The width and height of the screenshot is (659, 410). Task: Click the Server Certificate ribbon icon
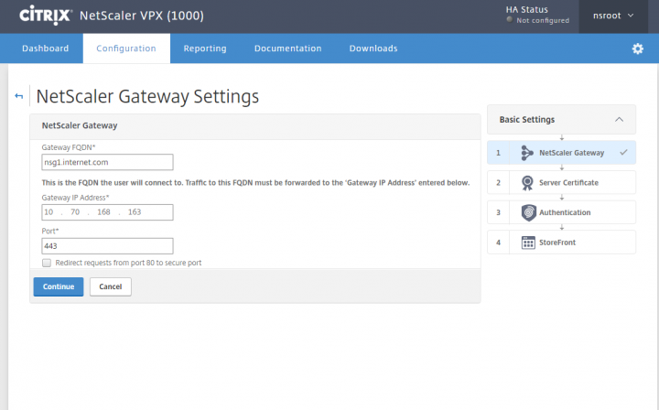coord(527,182)
